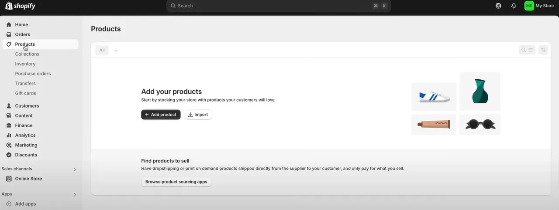Viewport: 559px width, 210px height.
Task: Open the Sidekick assistant icon in header
Action: pyautogui.click(x=498, y=6)
